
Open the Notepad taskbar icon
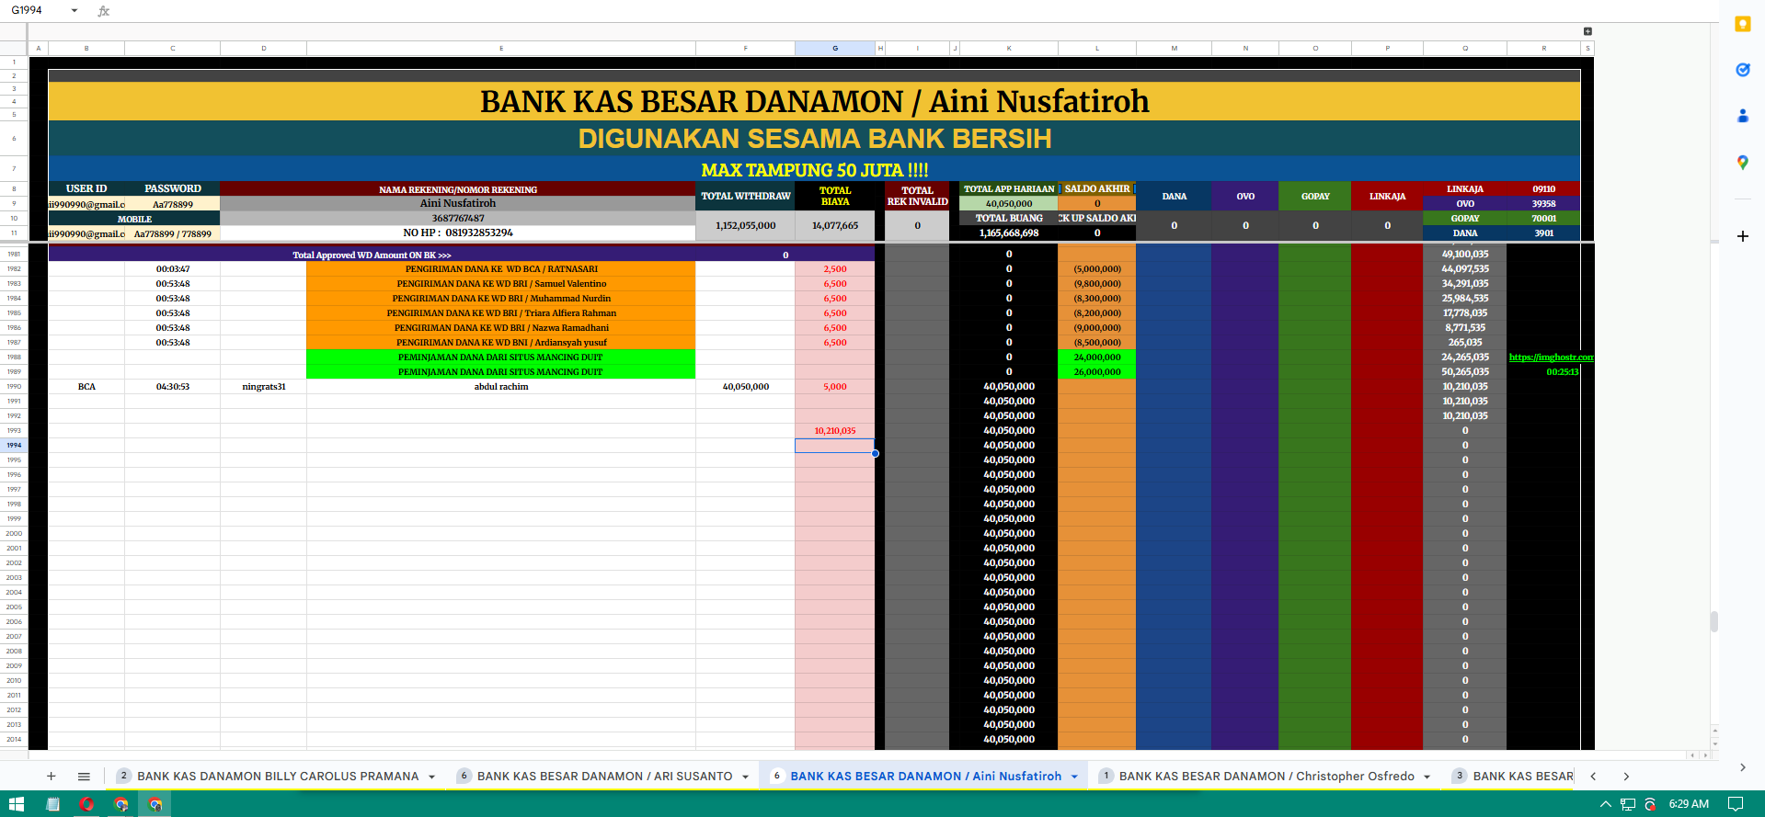click(x=52, y=804)
